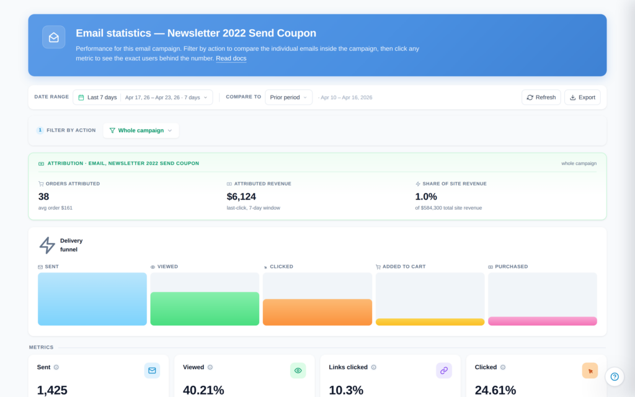Select the yellow Added to Cart funnel bar
Viewport: 635px width, 397px height.
(430, 322)
